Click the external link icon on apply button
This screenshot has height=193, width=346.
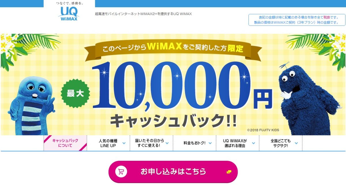coord(229,172)
